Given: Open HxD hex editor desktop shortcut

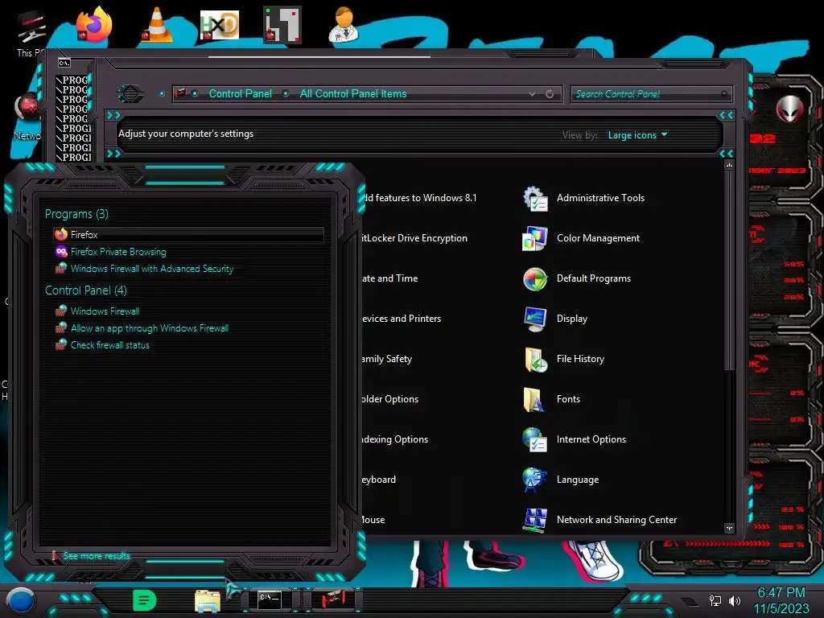Looking at the screenshot, I should tap(219, 25).
